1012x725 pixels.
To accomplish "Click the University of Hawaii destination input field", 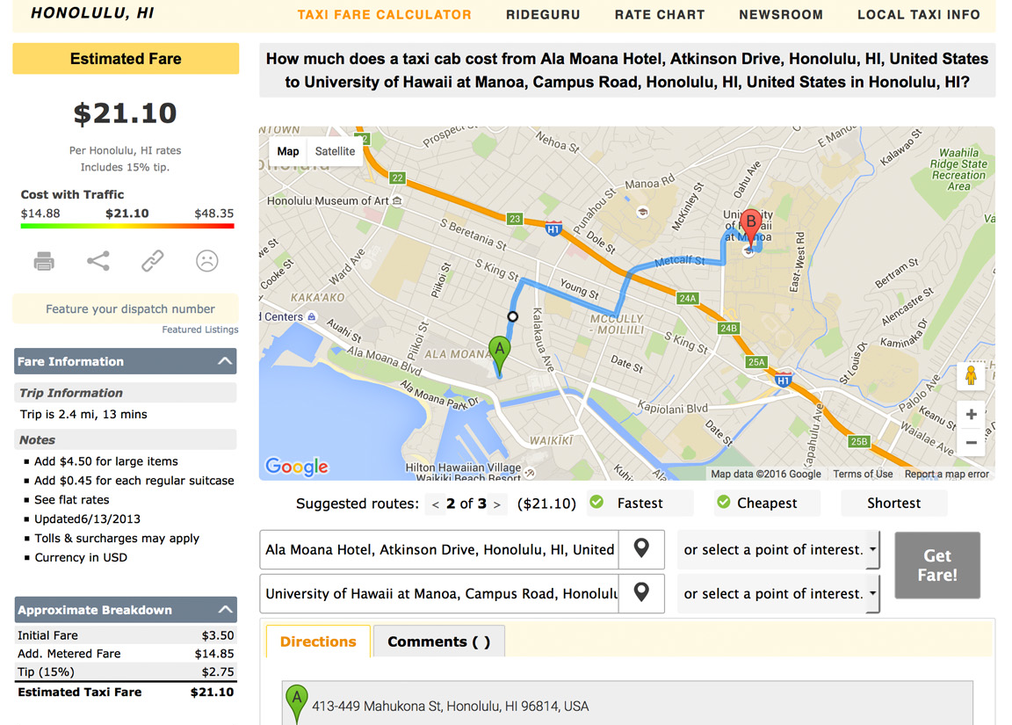I will click(439, 593).
